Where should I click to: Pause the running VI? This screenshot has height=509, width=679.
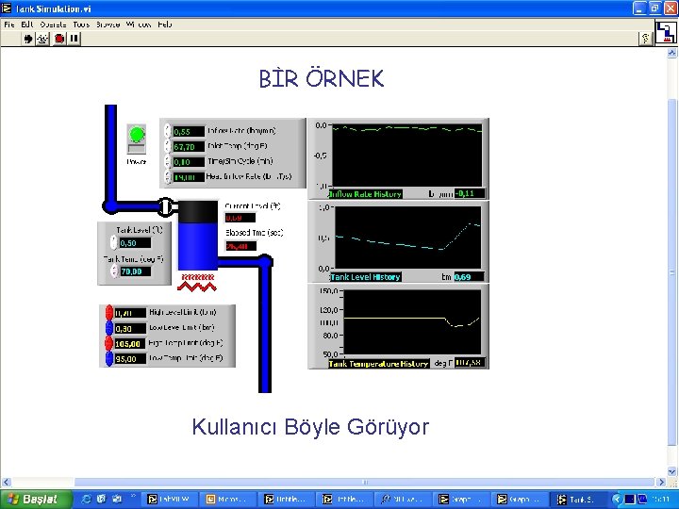pos(75,39)
